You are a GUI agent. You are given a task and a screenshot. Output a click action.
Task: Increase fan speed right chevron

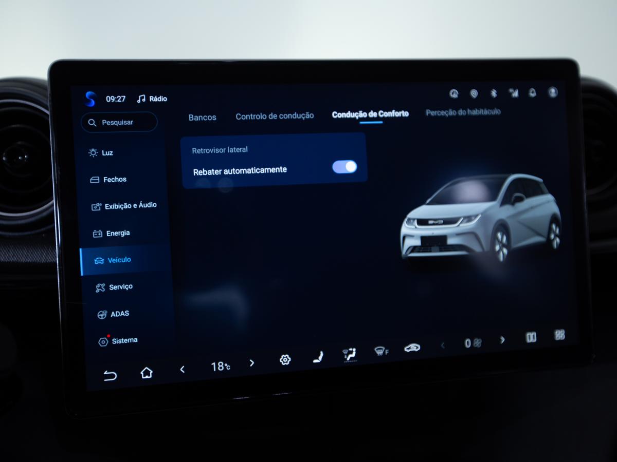[502, 340]
